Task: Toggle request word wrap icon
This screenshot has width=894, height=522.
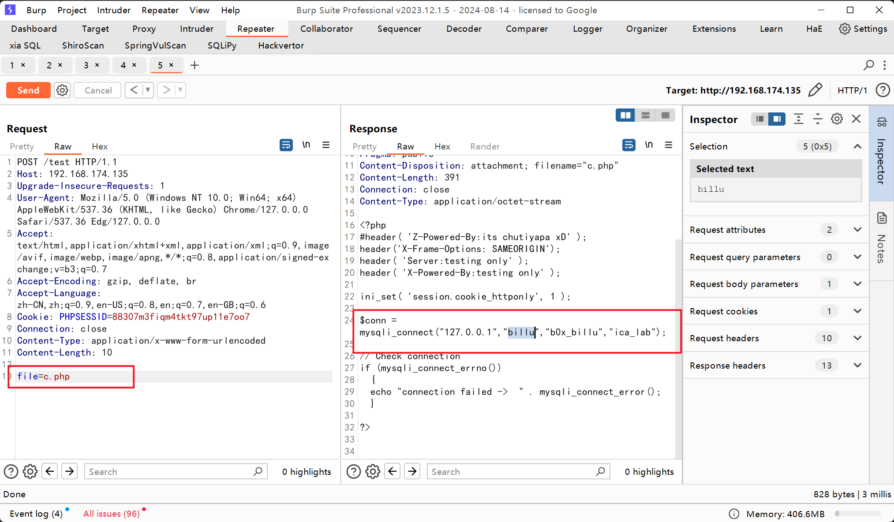Action: click(286, 145)
